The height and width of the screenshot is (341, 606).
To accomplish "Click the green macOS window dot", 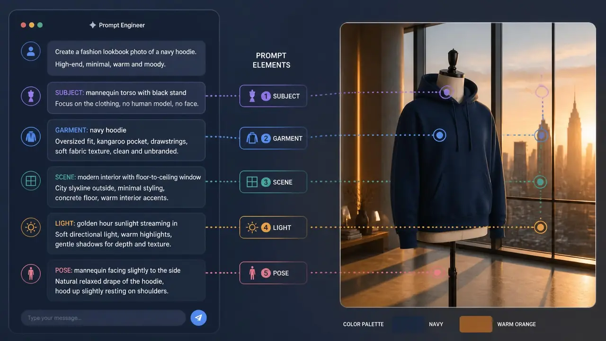I will coord(40,25).
